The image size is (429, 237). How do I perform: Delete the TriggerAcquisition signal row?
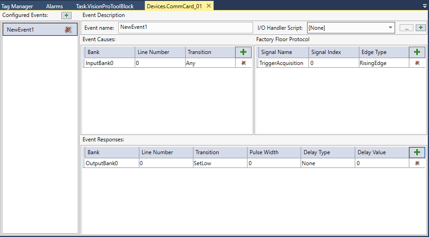click(x=417, y=63)
